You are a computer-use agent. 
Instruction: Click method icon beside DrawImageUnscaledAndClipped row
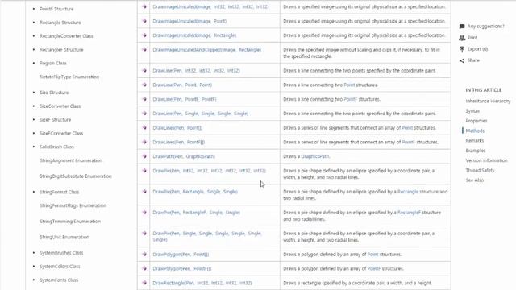[144, 50]
